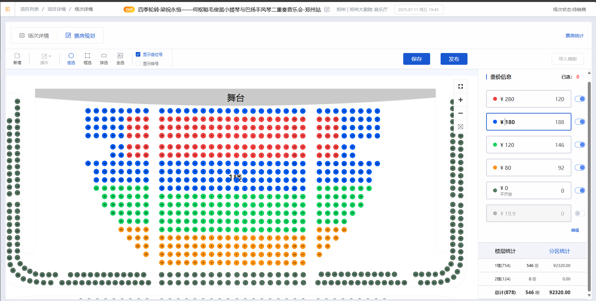This screenshot has width=596, height=301.
Task: Switch to the 场次详情 tab
Action: tap(34, 36)
